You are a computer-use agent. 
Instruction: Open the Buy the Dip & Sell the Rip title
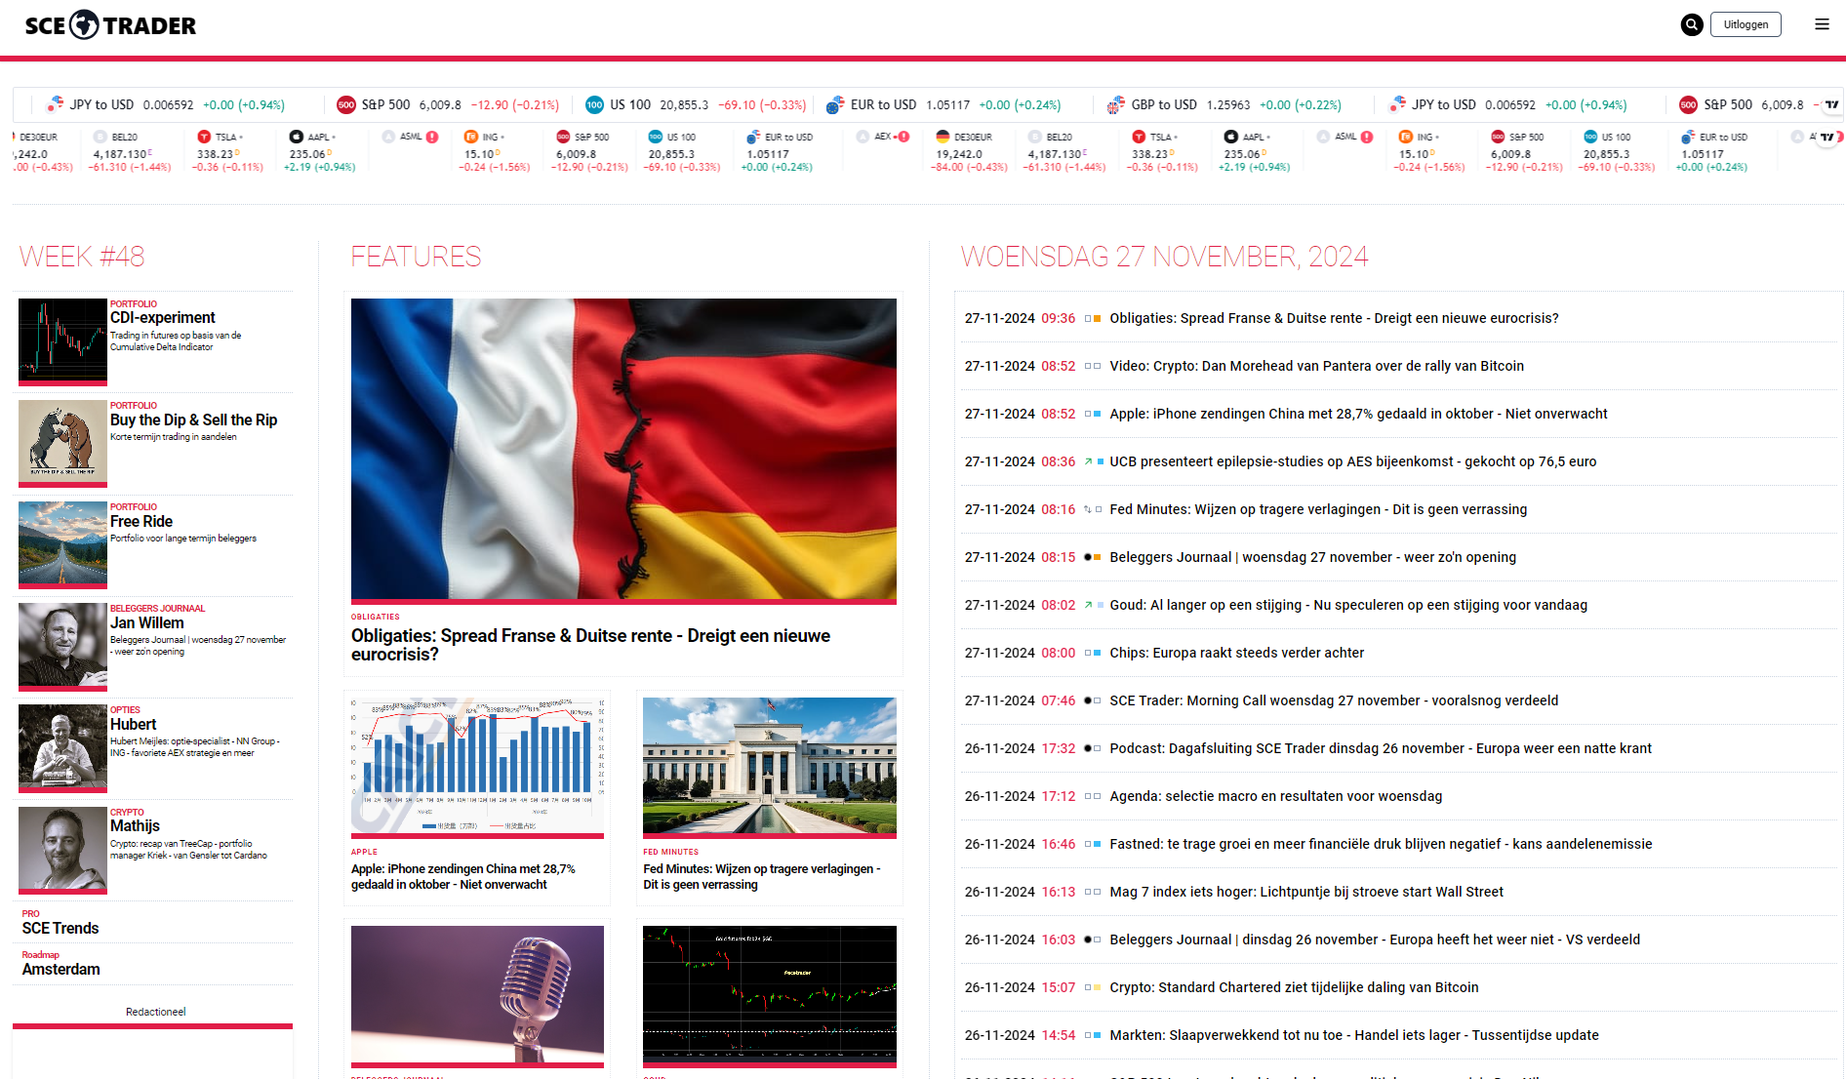click(x=193, y=420)
